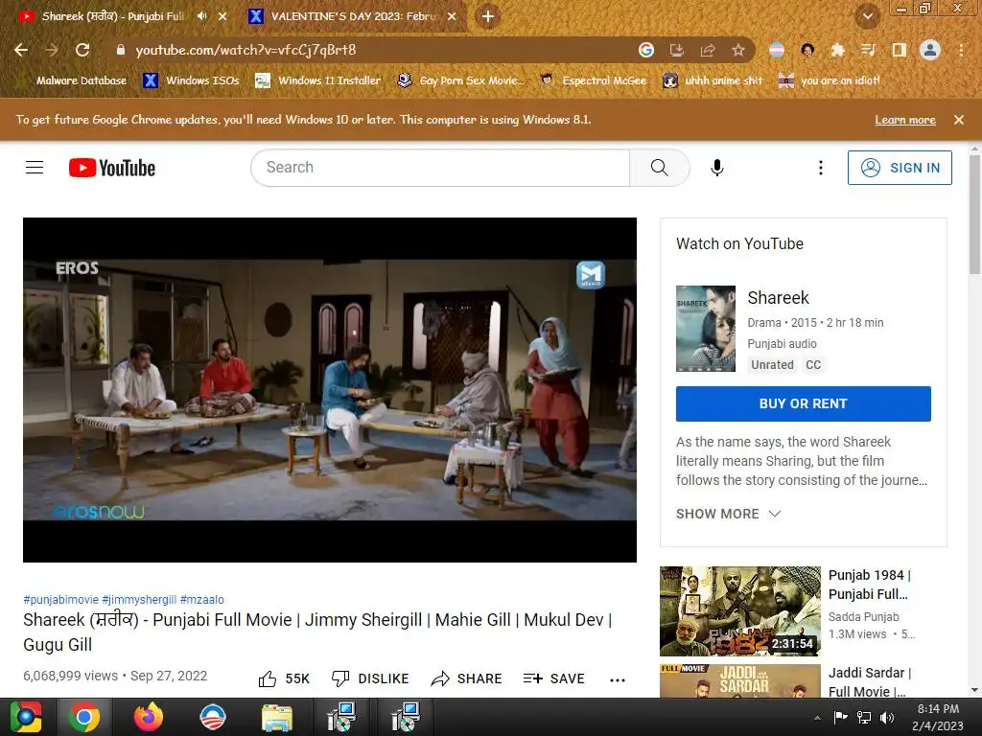Click the #jimmyshergill hashtag
The height and width of the screenshot is (736, 982).
[x=139, y=600]
